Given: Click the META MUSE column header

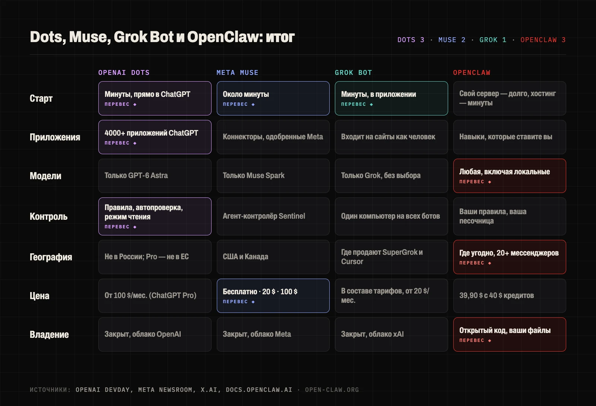Looking at the screenshot, I should 237,73.
